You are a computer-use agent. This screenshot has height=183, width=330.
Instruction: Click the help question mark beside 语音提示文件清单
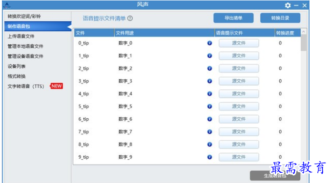130,18
